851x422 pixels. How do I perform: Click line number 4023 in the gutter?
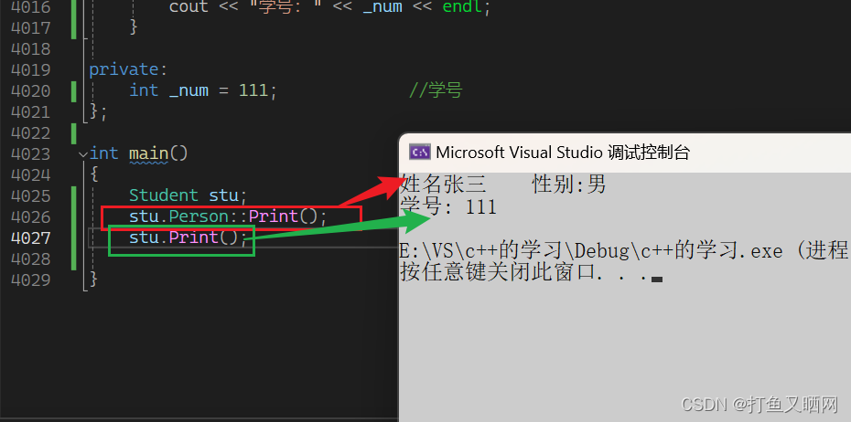[30, 153]
